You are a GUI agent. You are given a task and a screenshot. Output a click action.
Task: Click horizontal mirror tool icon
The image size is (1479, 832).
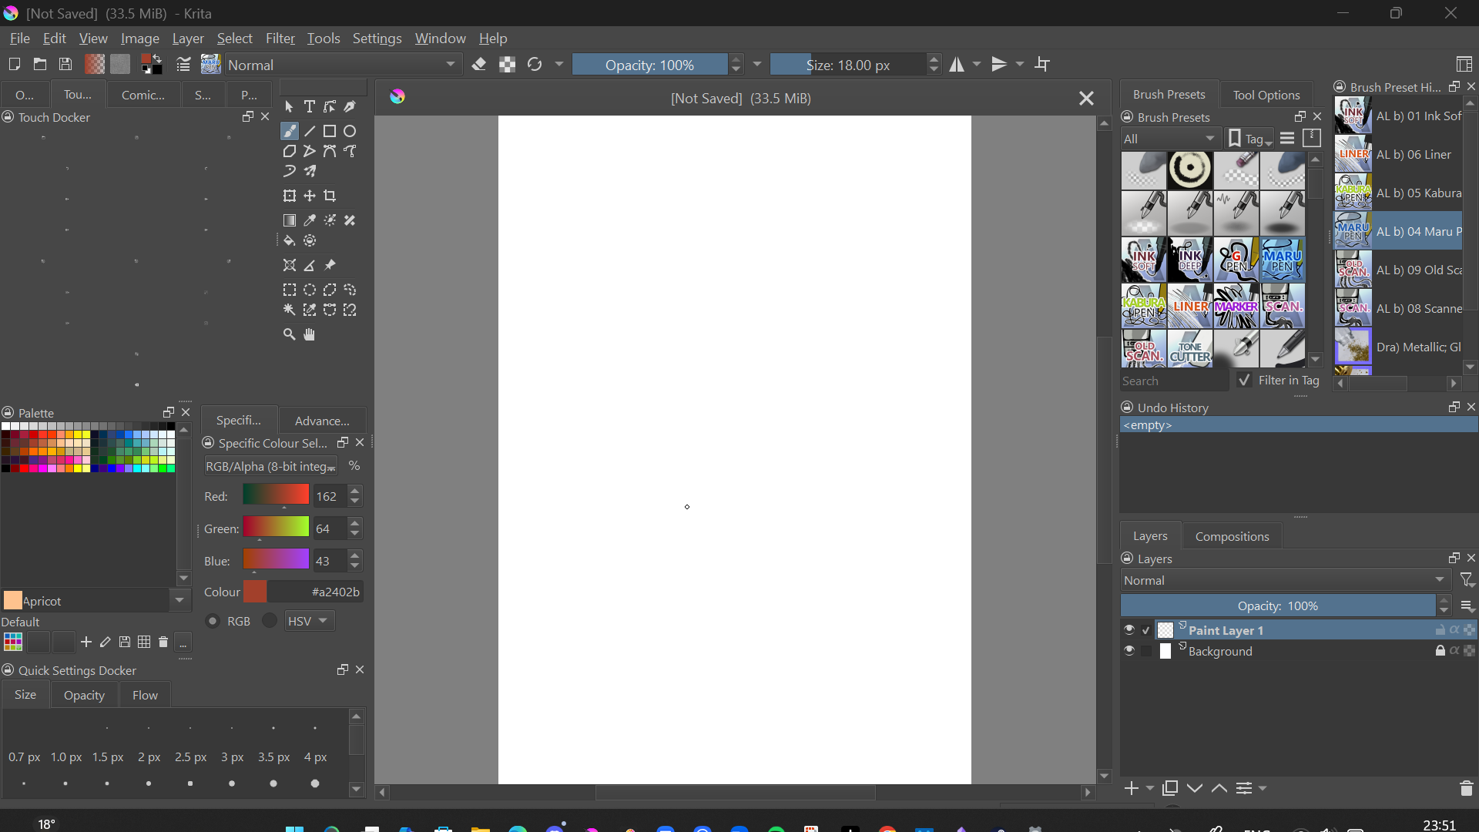click(x=957, y=65)
